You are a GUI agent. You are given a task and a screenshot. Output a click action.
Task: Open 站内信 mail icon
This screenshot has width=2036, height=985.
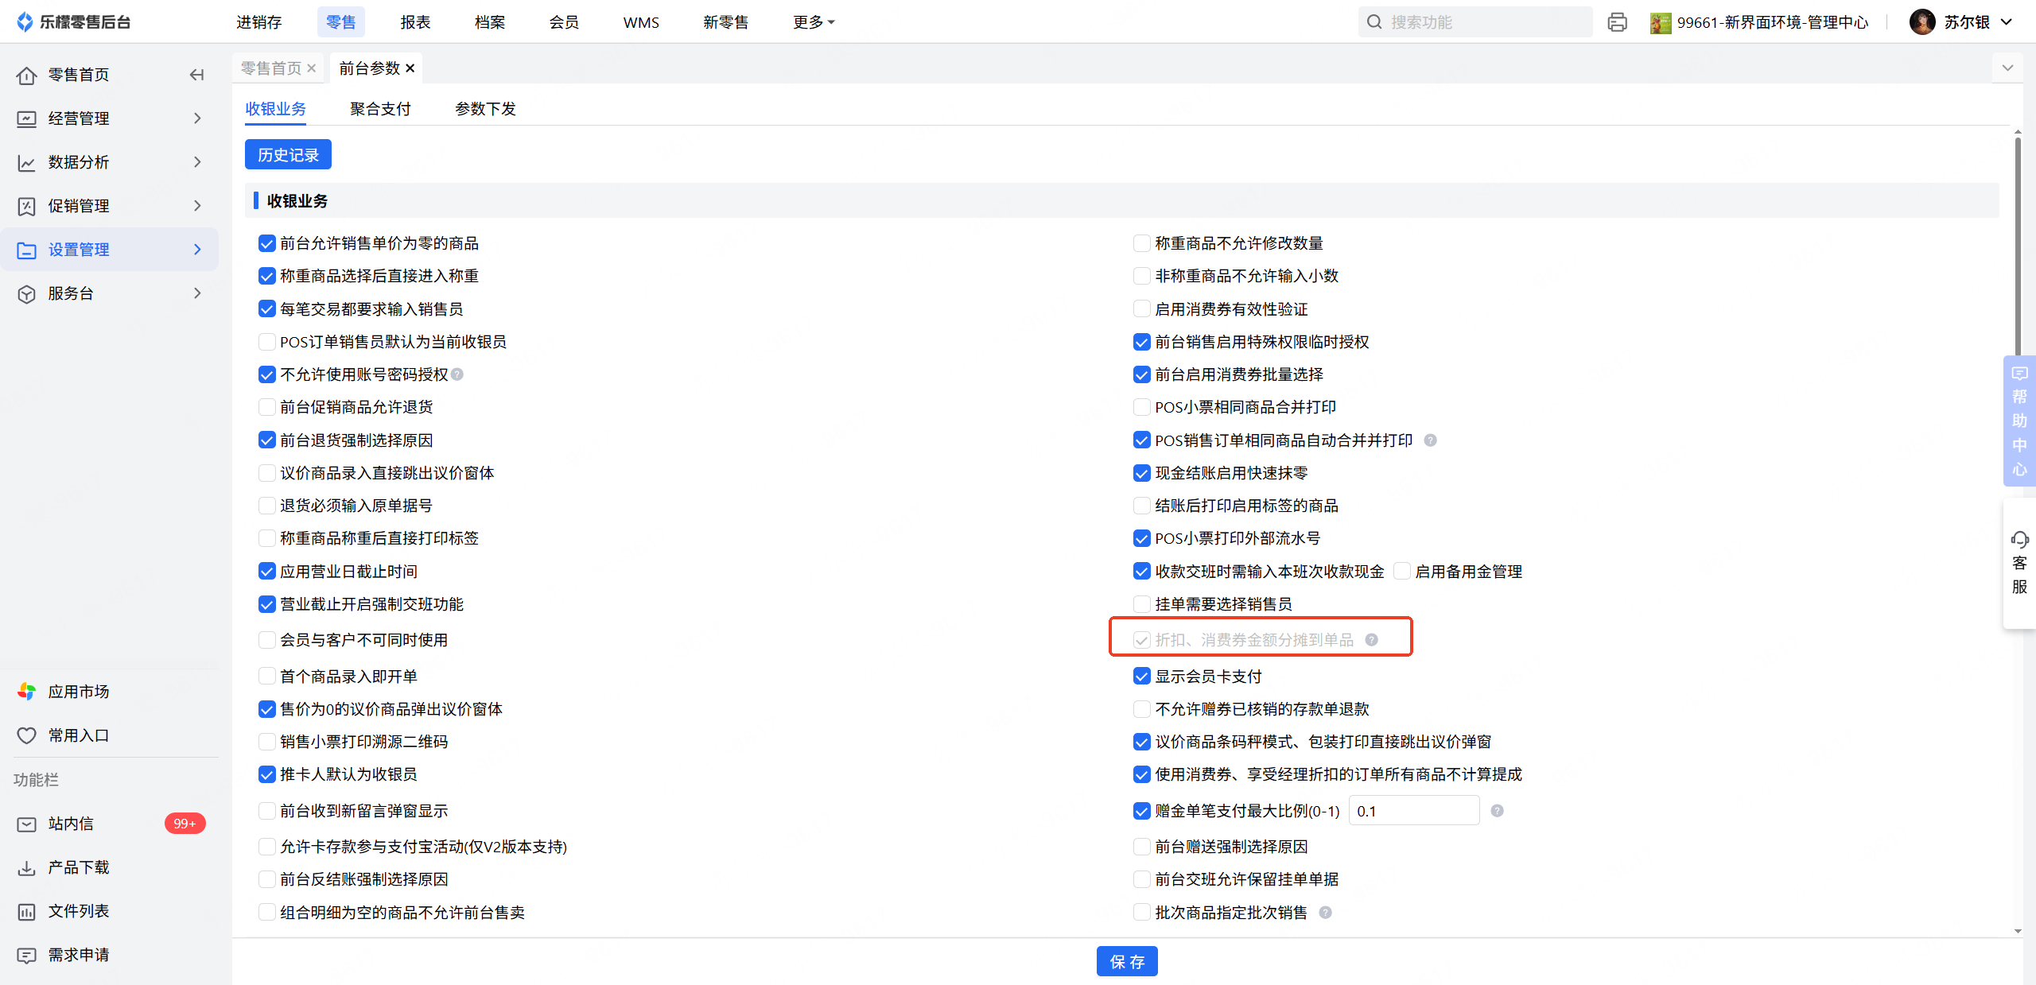click(x=26, y=824)
